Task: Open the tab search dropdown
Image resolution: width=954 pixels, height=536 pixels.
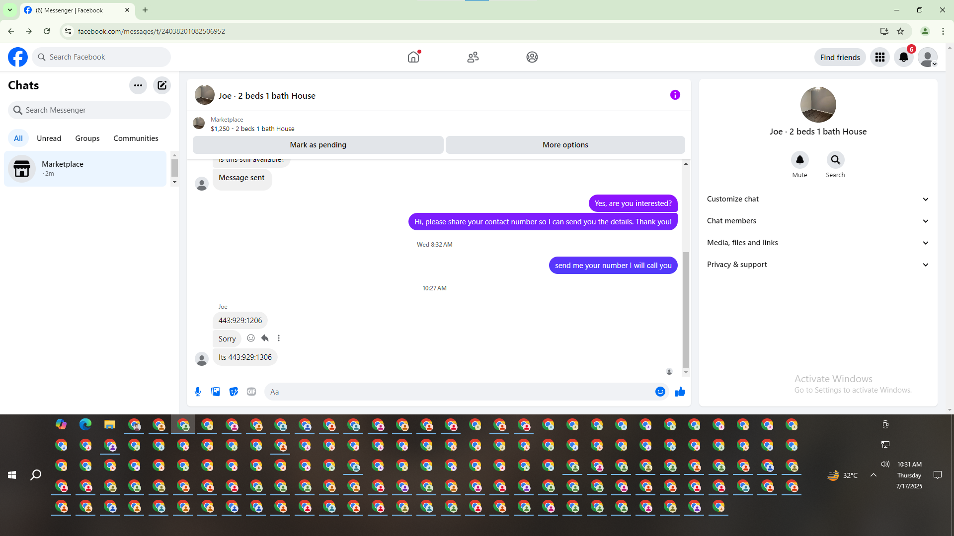Action: (x=10, y=10)
